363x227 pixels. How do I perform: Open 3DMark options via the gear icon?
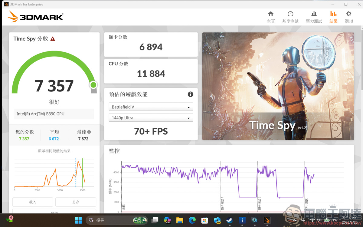click(348, 17)
